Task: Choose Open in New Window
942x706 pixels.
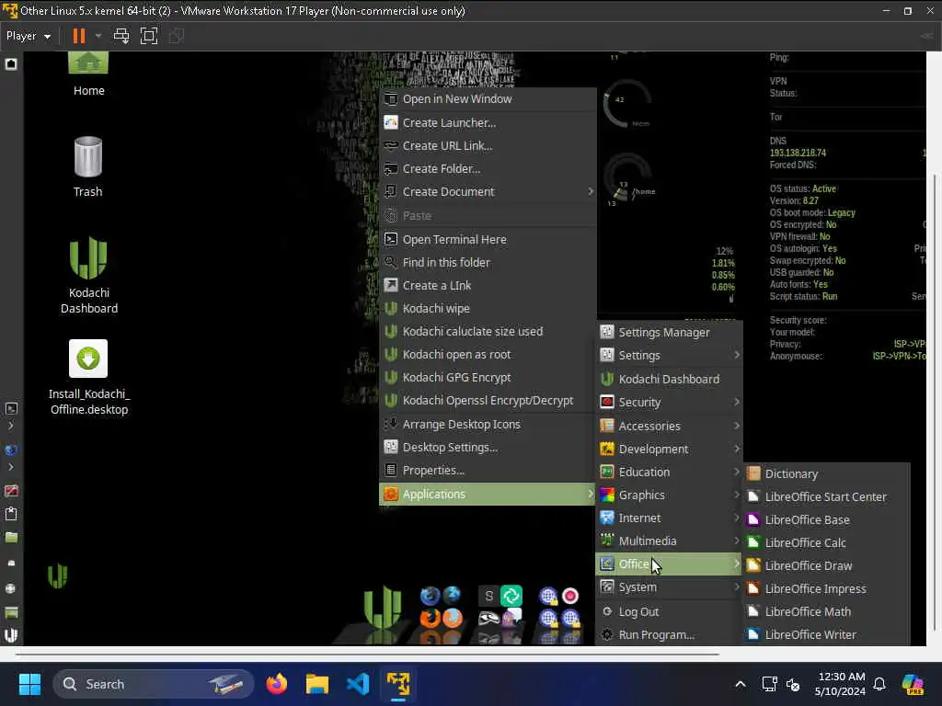Action: tap(488, 99)
